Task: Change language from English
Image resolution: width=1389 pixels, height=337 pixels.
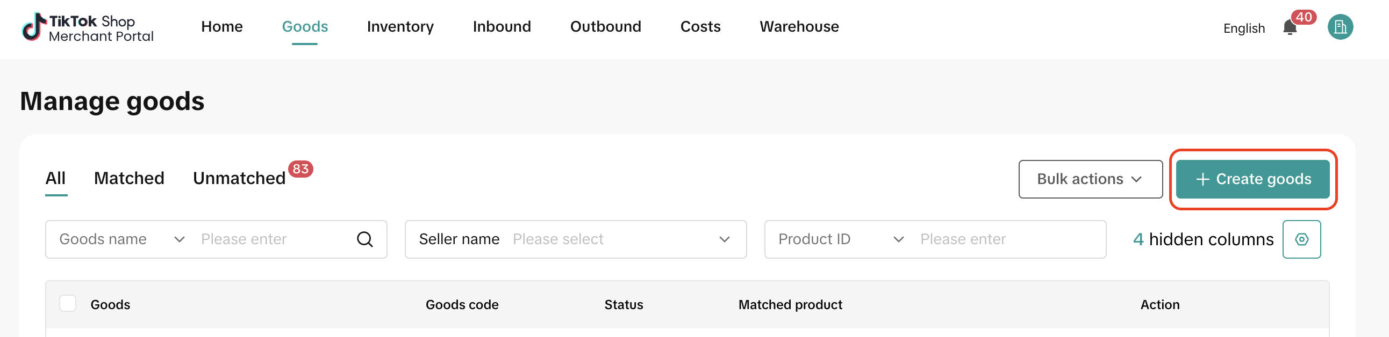Action: click(1243, 28)
